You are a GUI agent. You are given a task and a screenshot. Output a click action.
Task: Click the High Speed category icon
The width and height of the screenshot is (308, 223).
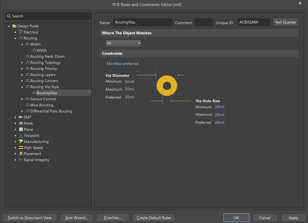coord(21,148)
